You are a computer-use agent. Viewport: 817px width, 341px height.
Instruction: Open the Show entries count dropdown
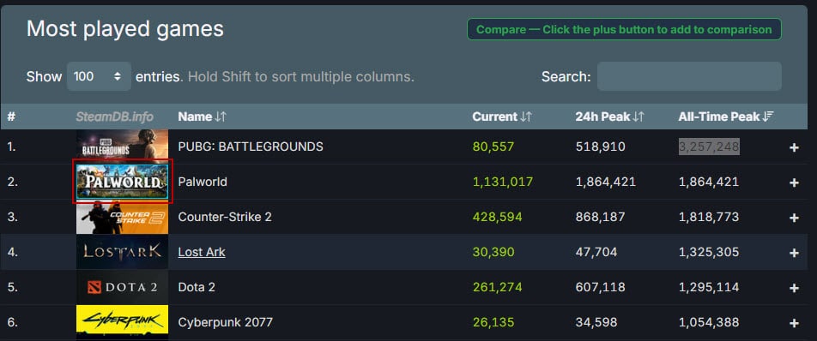[x=99, y=76]
